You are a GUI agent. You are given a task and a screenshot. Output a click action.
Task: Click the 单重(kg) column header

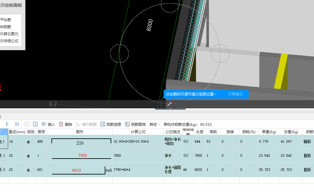tap(269, 132)
